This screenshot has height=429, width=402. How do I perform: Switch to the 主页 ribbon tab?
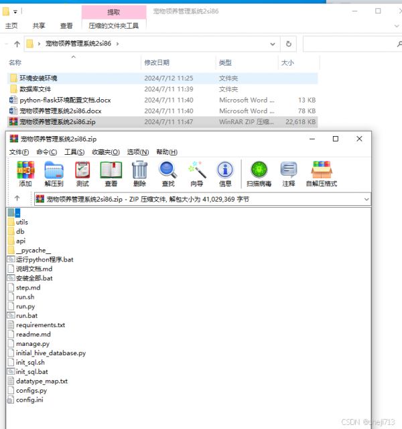[11, 26]
